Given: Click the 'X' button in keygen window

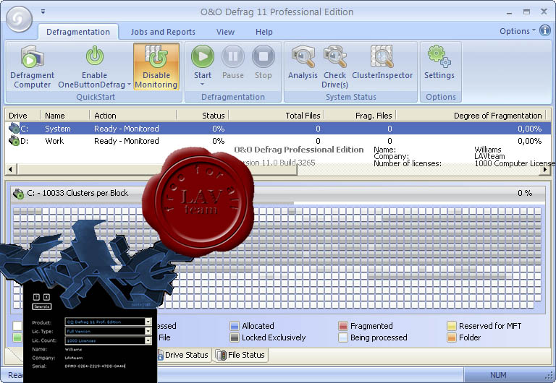Looking at the screenshot, I should tap(46, 296).
